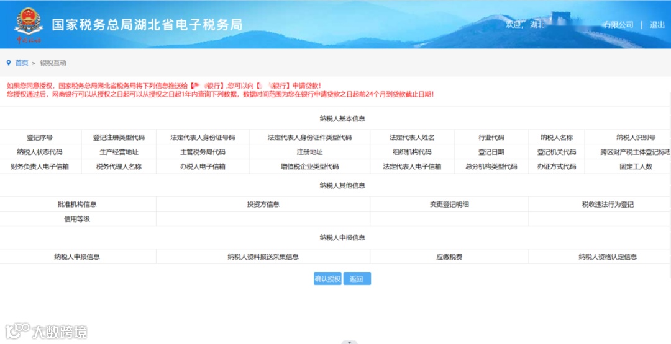Viewport: 671px width, 344px height.
Task: Click the company name in welcome text
Action: click(x=582, y=25)
